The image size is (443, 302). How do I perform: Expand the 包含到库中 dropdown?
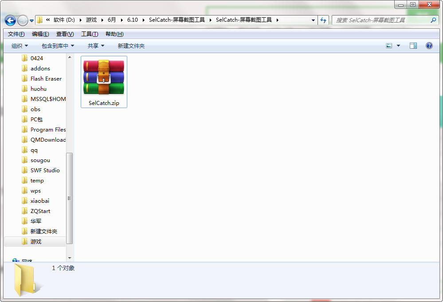pos(58,46)
